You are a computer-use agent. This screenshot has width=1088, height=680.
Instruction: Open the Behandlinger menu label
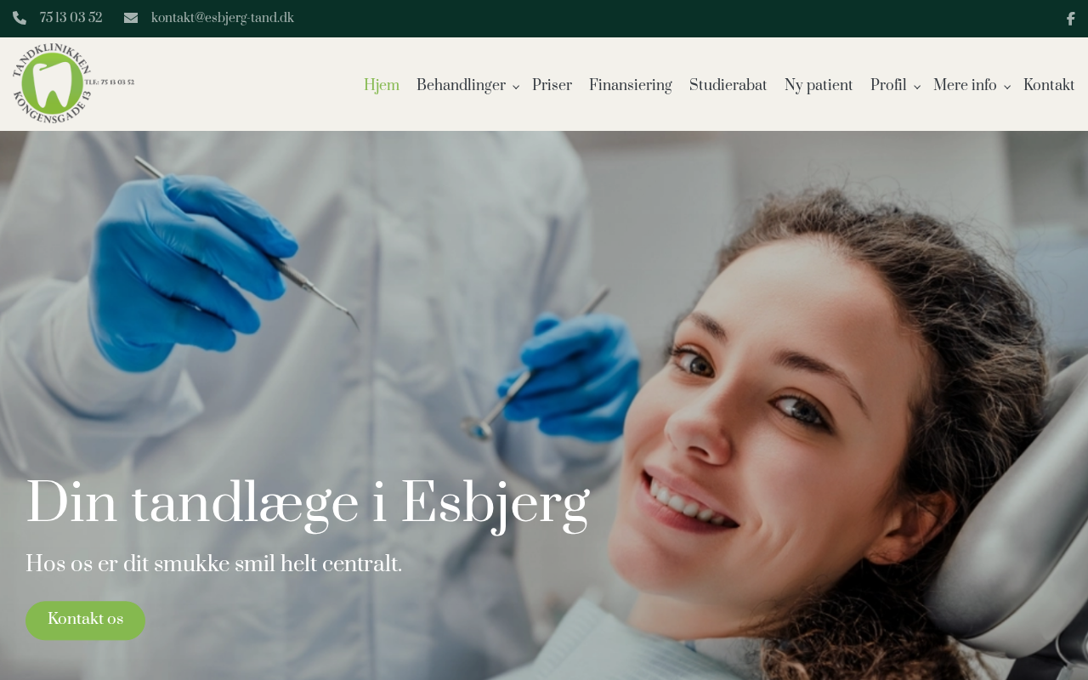tap(461, 86)
